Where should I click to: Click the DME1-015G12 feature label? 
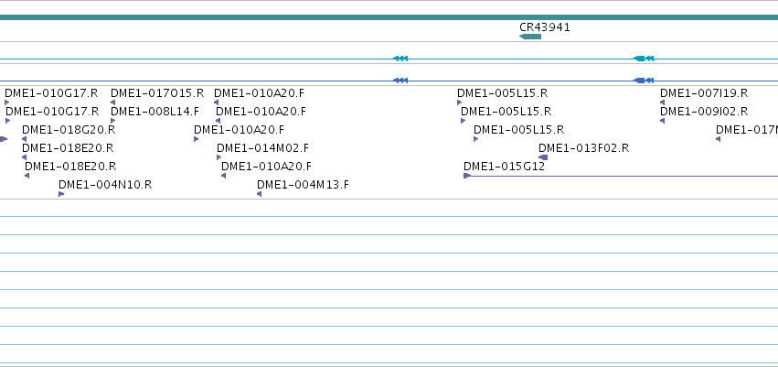pyautogui.click(x=504, y=167)
